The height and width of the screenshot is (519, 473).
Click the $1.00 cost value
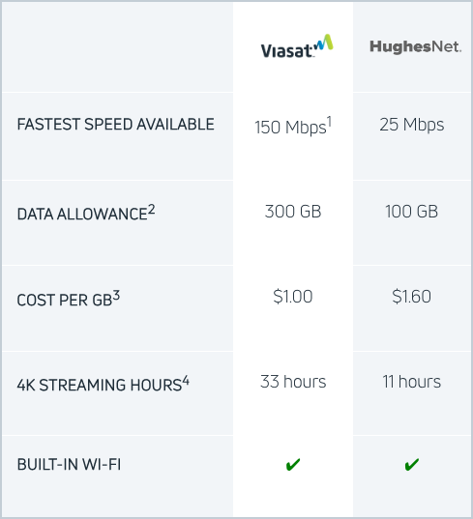(x=293, y=297)
